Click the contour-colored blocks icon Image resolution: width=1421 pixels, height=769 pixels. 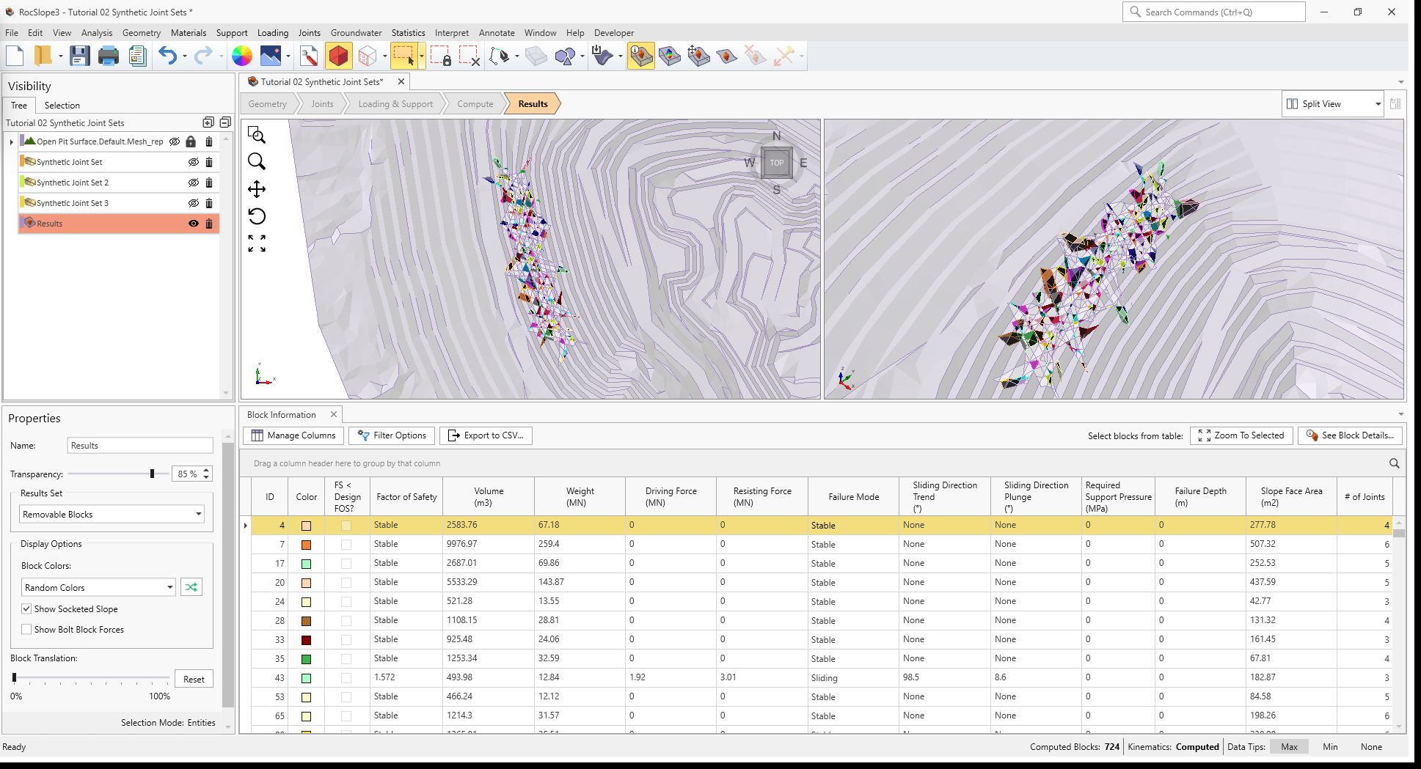click(670, 56)
